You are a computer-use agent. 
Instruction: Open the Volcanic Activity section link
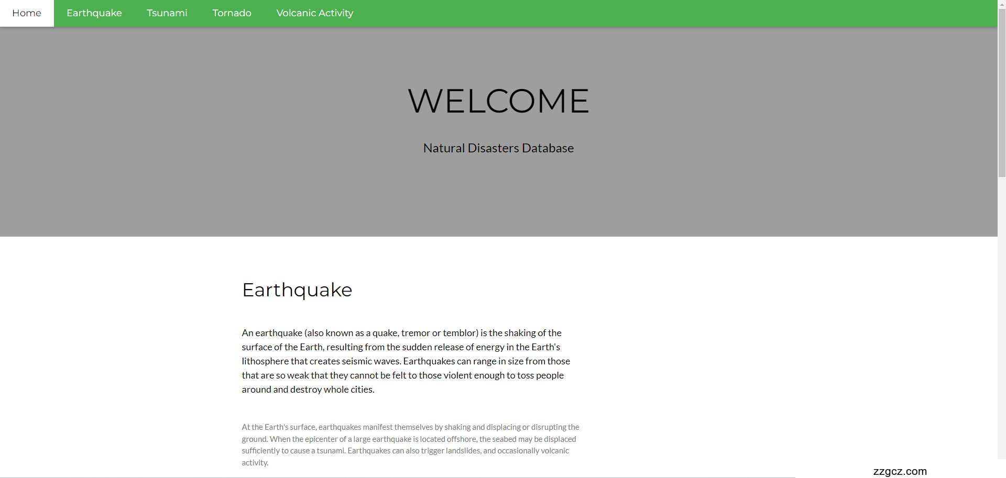tap(314, 13)
